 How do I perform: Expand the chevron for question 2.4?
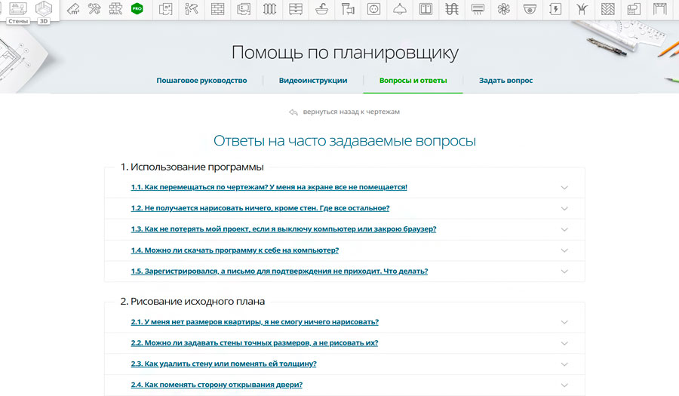click(564, 385)
